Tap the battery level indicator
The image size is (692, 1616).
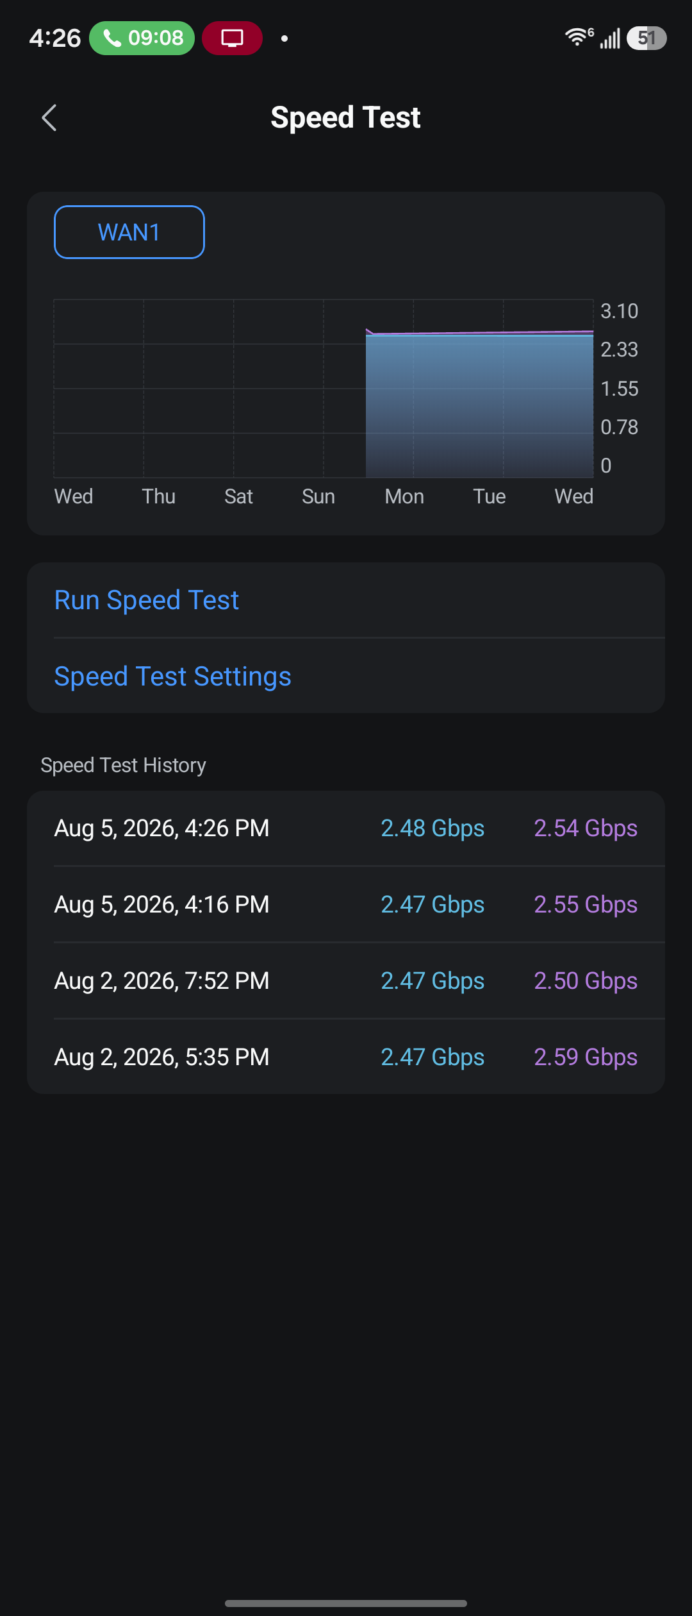pos(647,38)
